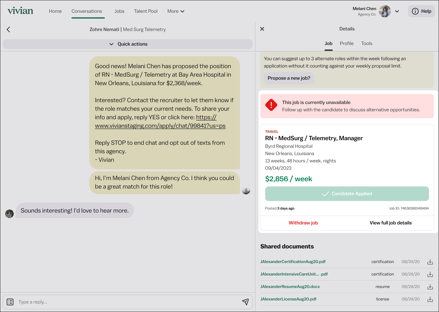Click Propose a new job button
Image resolution: width=439 pixels, height=312 pixels.
click(x=289, y=78)
